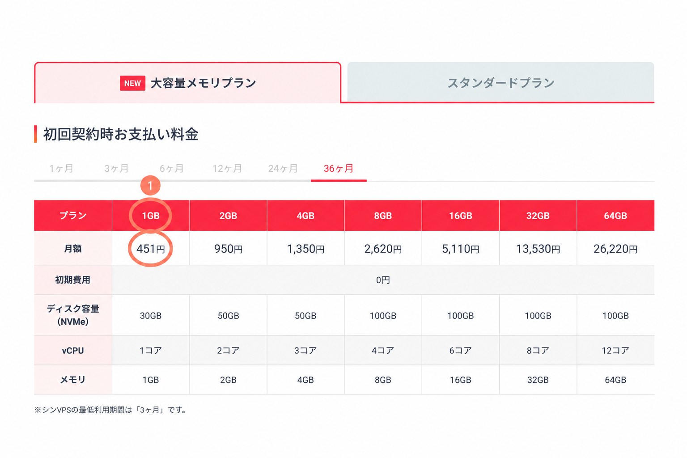This screenshot has width=687, height=458.
Task: Click the 4GB value in メモリ row
Action: coord(305,380)
